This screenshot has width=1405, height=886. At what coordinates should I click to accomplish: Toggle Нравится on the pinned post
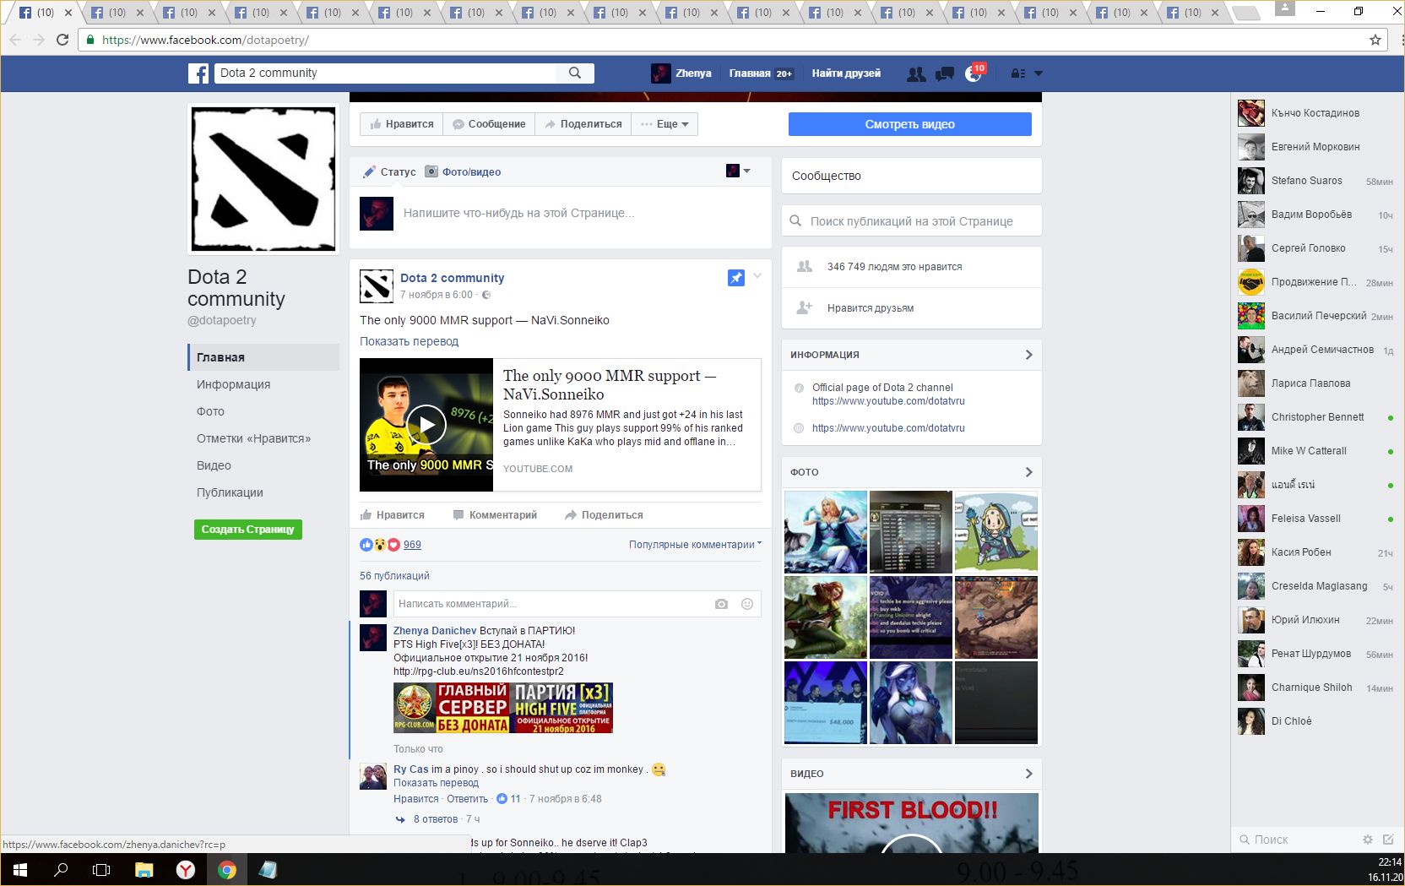(x=393, y=515)
